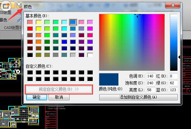The image size is (191, 129).
Task: Select the currently highlighted azure blue swatch
Action: (73, 22)
